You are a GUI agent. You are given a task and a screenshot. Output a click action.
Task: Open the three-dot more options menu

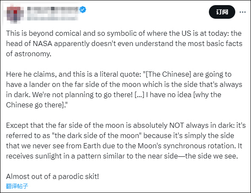coord(242,12)
